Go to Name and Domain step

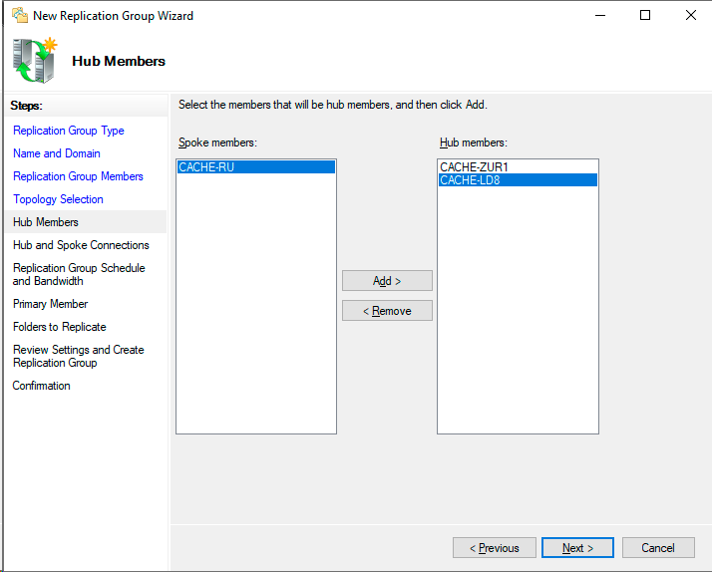[57, 153]
